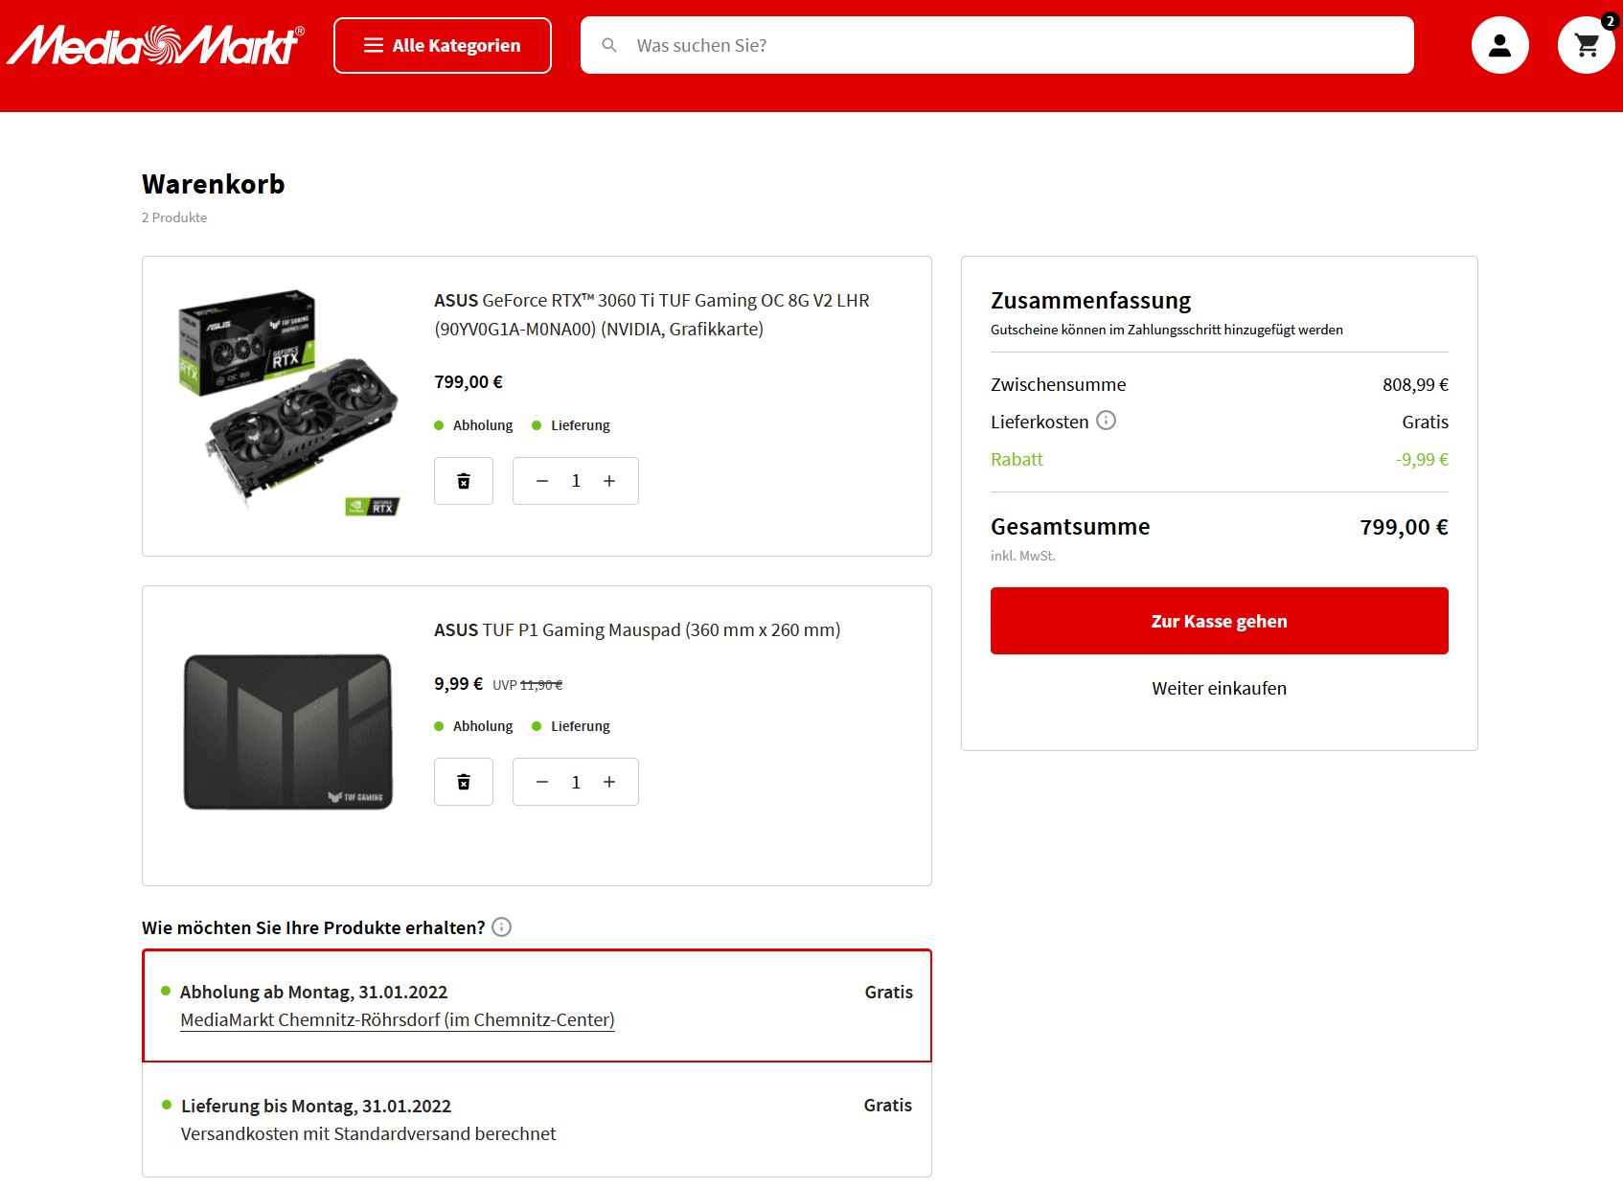Decrease quantity of the RTX 3060 Ti

(542, 481)
